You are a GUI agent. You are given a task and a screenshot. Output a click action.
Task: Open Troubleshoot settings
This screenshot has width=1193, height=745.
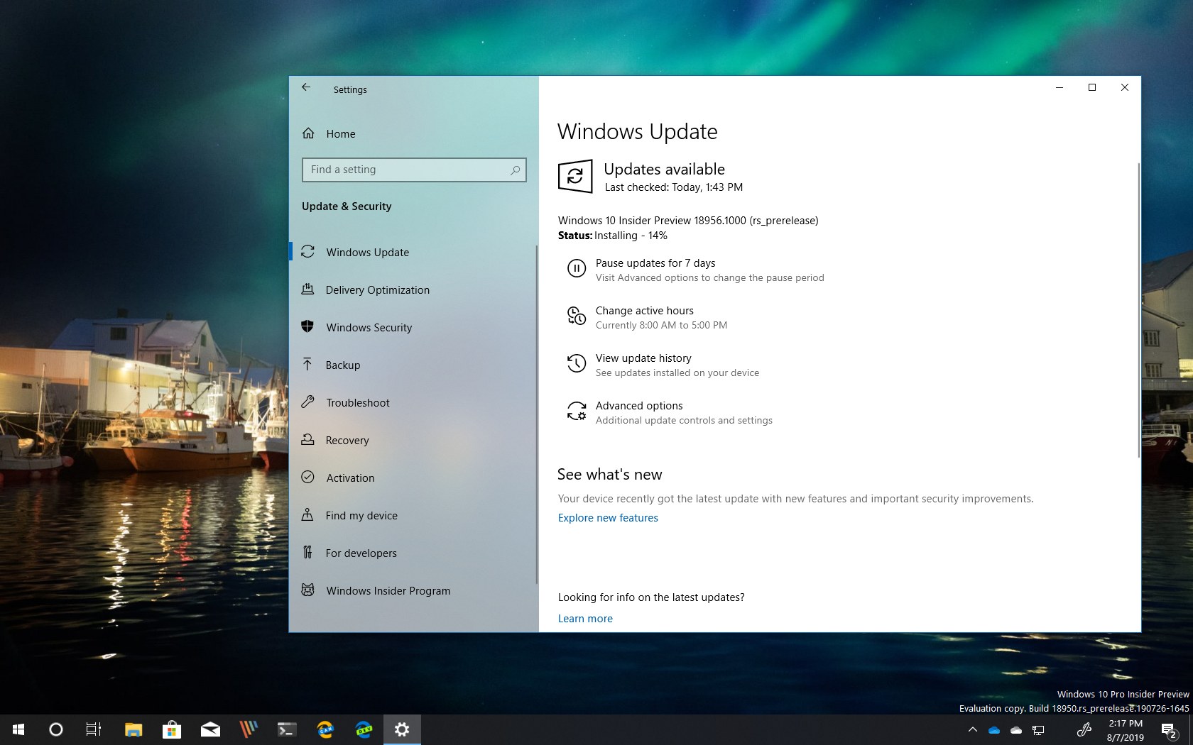coord(413,402)
